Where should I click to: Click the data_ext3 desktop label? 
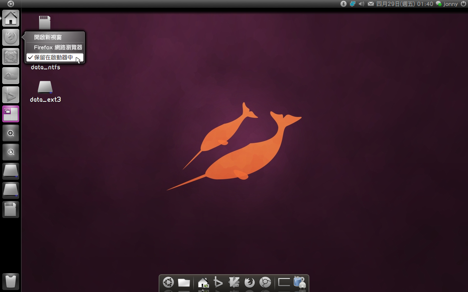click(45, 100)
